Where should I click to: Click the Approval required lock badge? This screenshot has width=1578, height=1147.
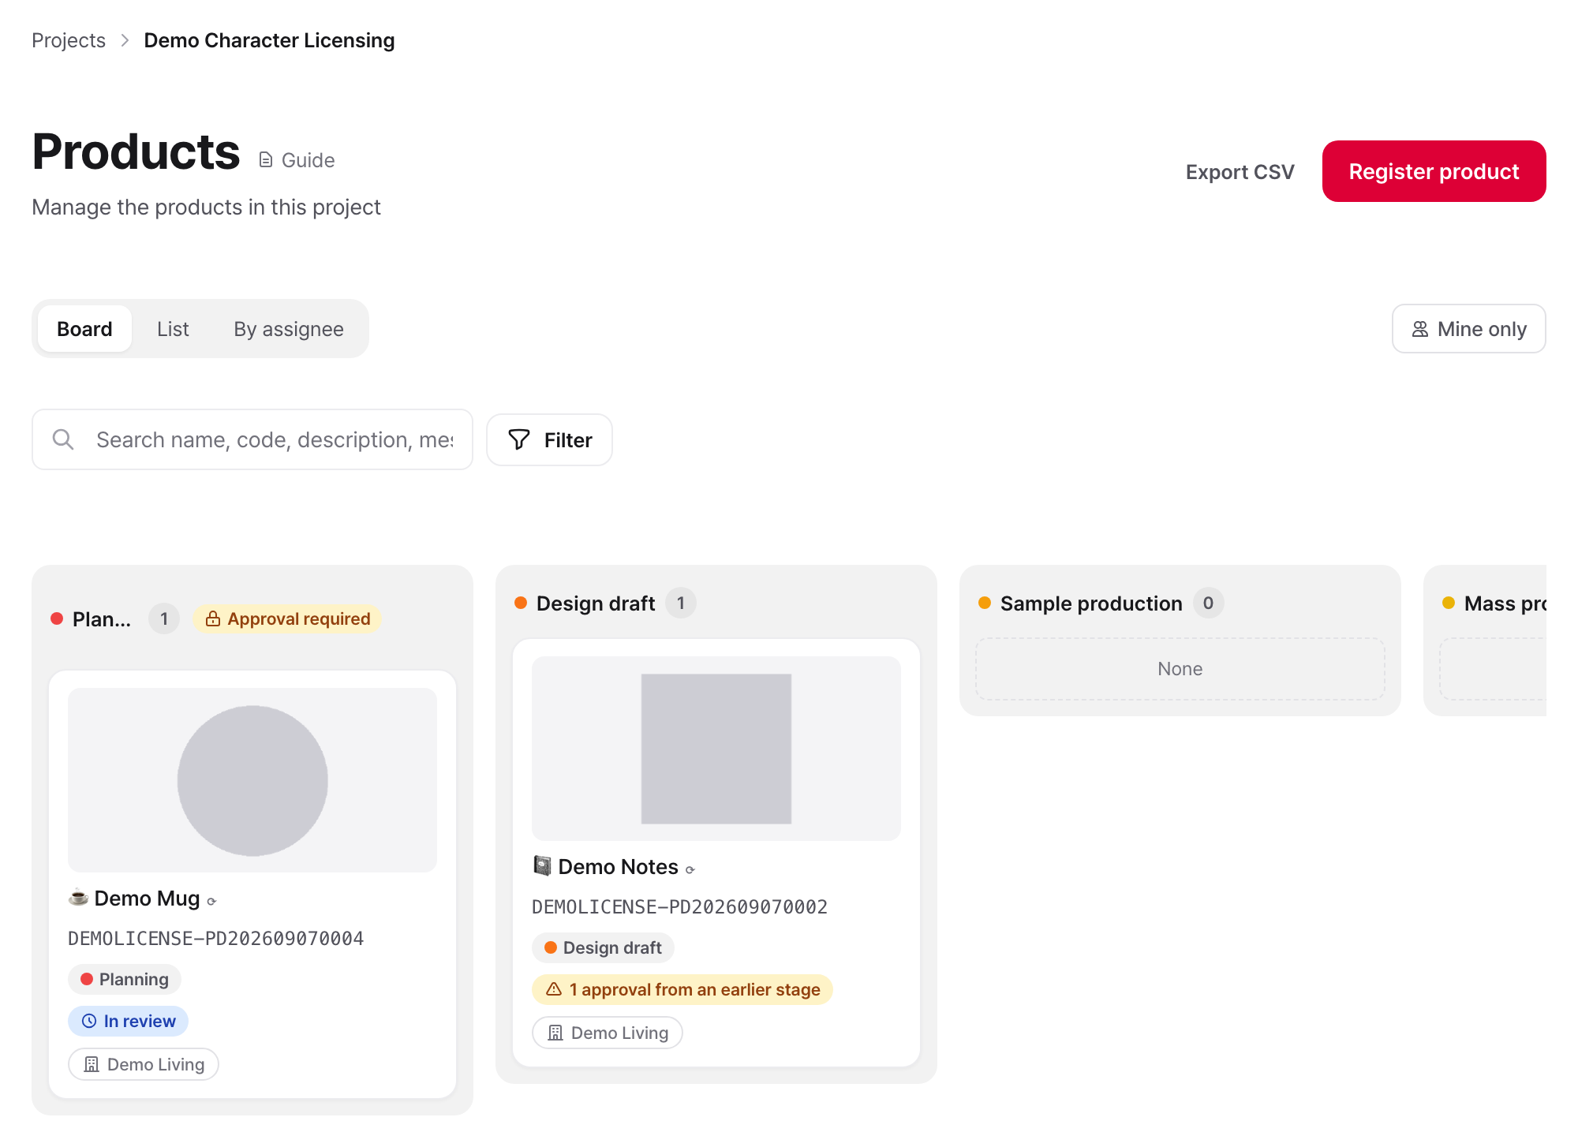pyautogui.click(x=287, y=618)
